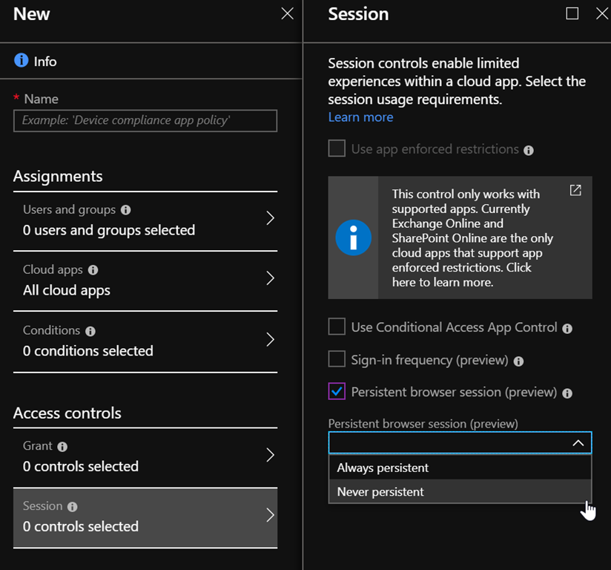
Task: Open 'All cloud apps' assignment row
Action: pos(145,281)
